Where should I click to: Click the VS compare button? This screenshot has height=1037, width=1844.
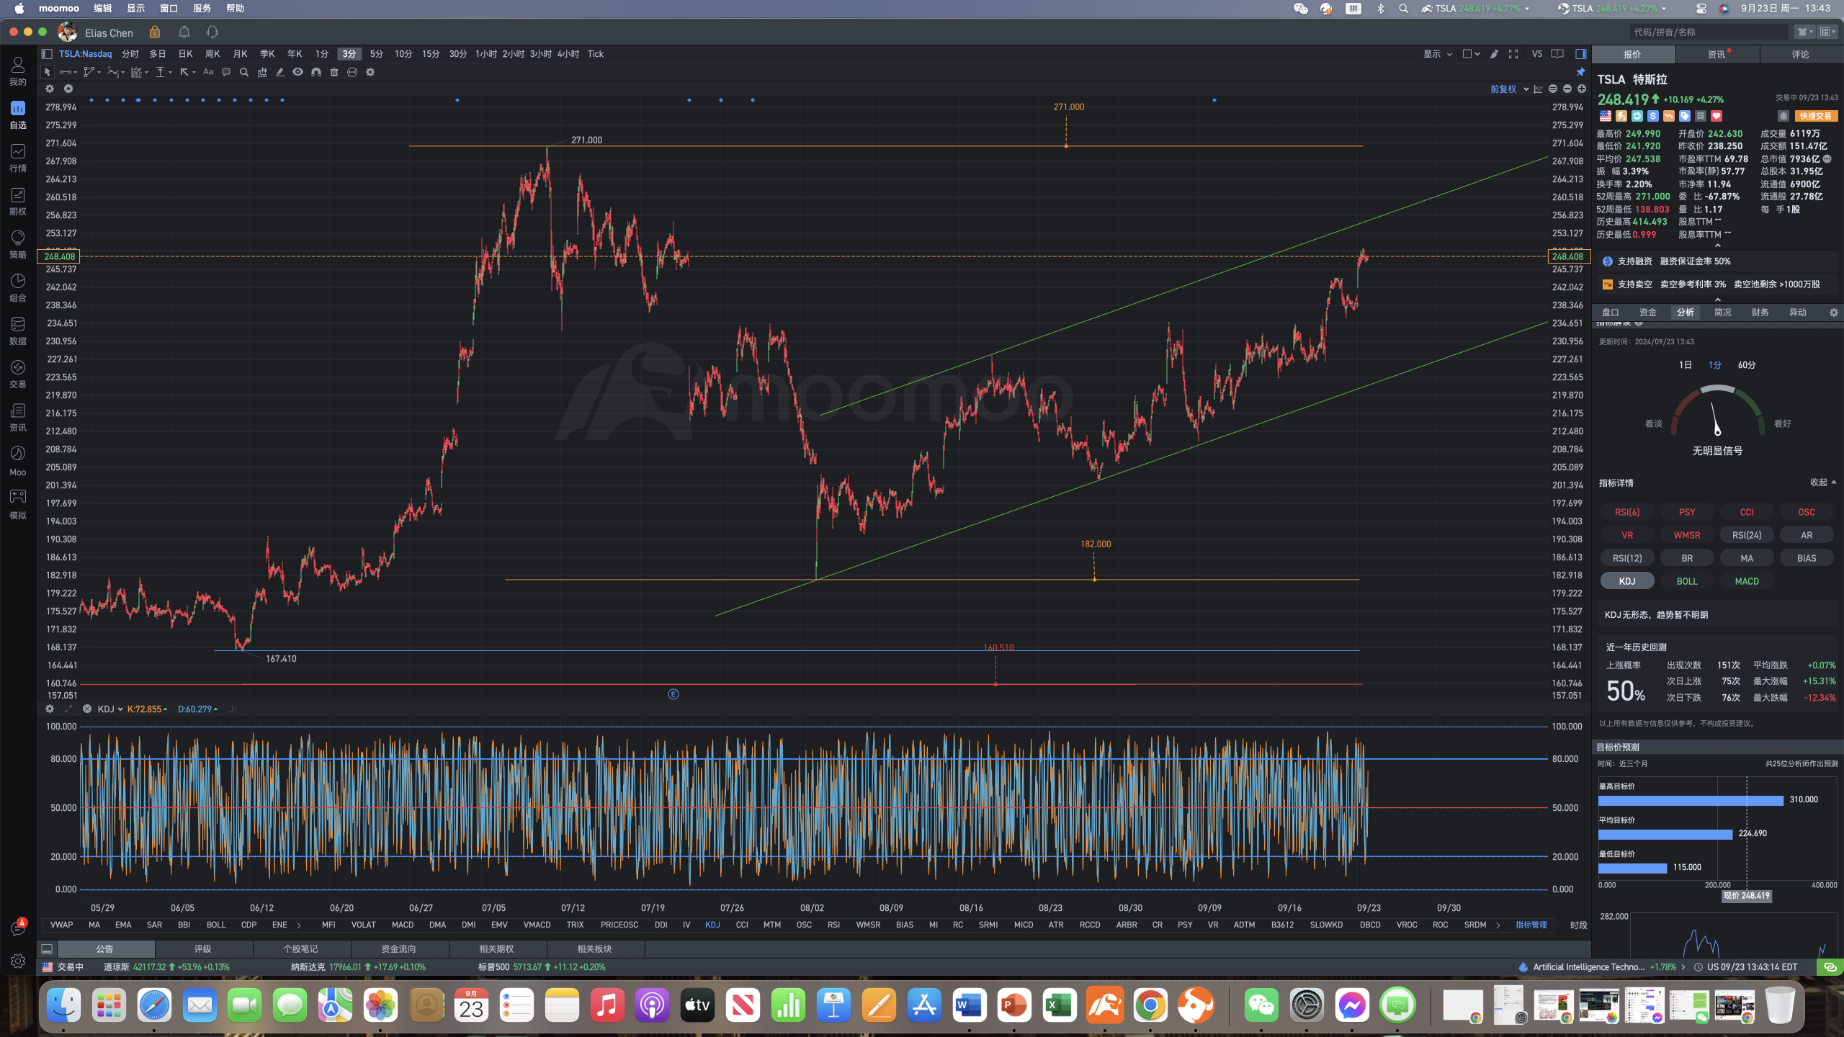click(x=1537, y=54)
